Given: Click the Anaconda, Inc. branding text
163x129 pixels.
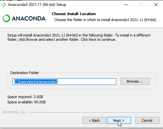Looking at the screenshot, I should [14, 112].
